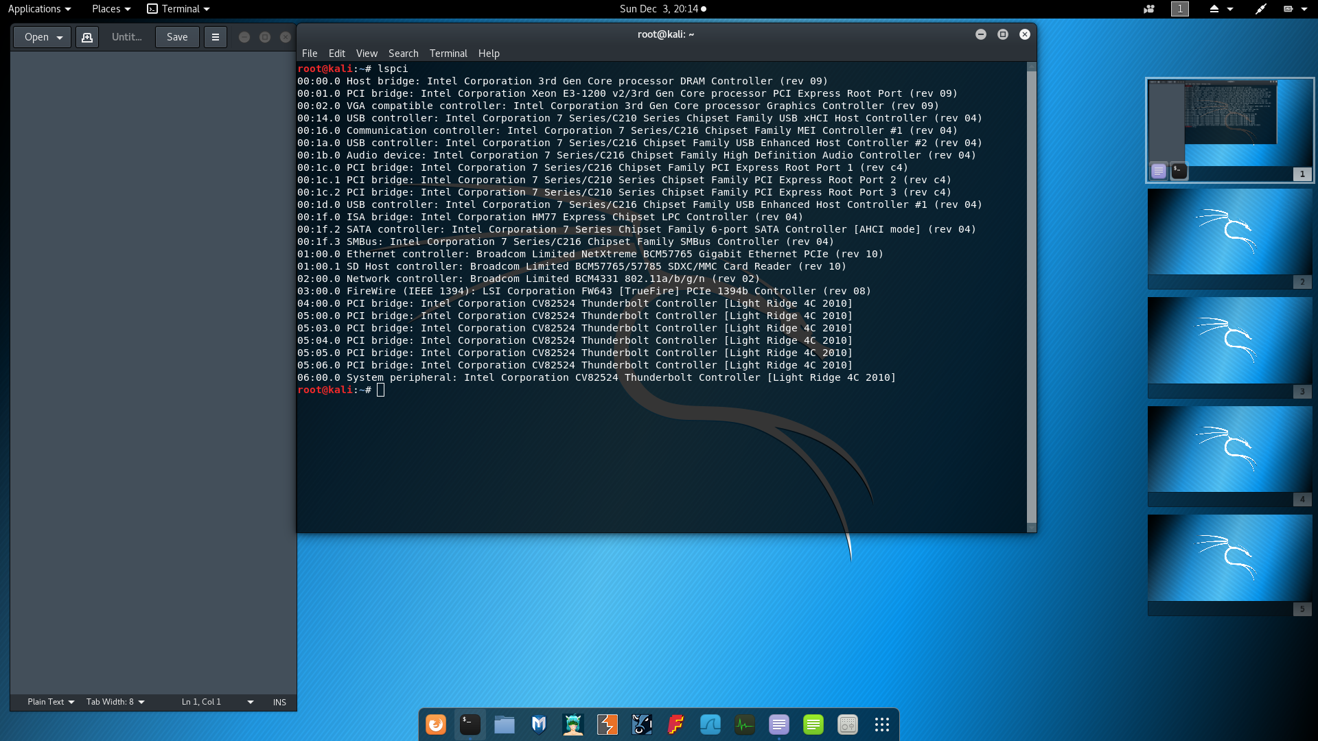Open the Files folder icon in dock
The height and width of the screenshot is (741, 1318).
(x=505, y=725)
